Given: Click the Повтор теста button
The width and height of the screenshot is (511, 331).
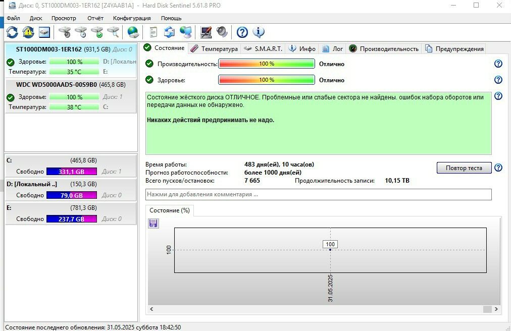Looking at the screenshot, I should click(x=464, y=168).
